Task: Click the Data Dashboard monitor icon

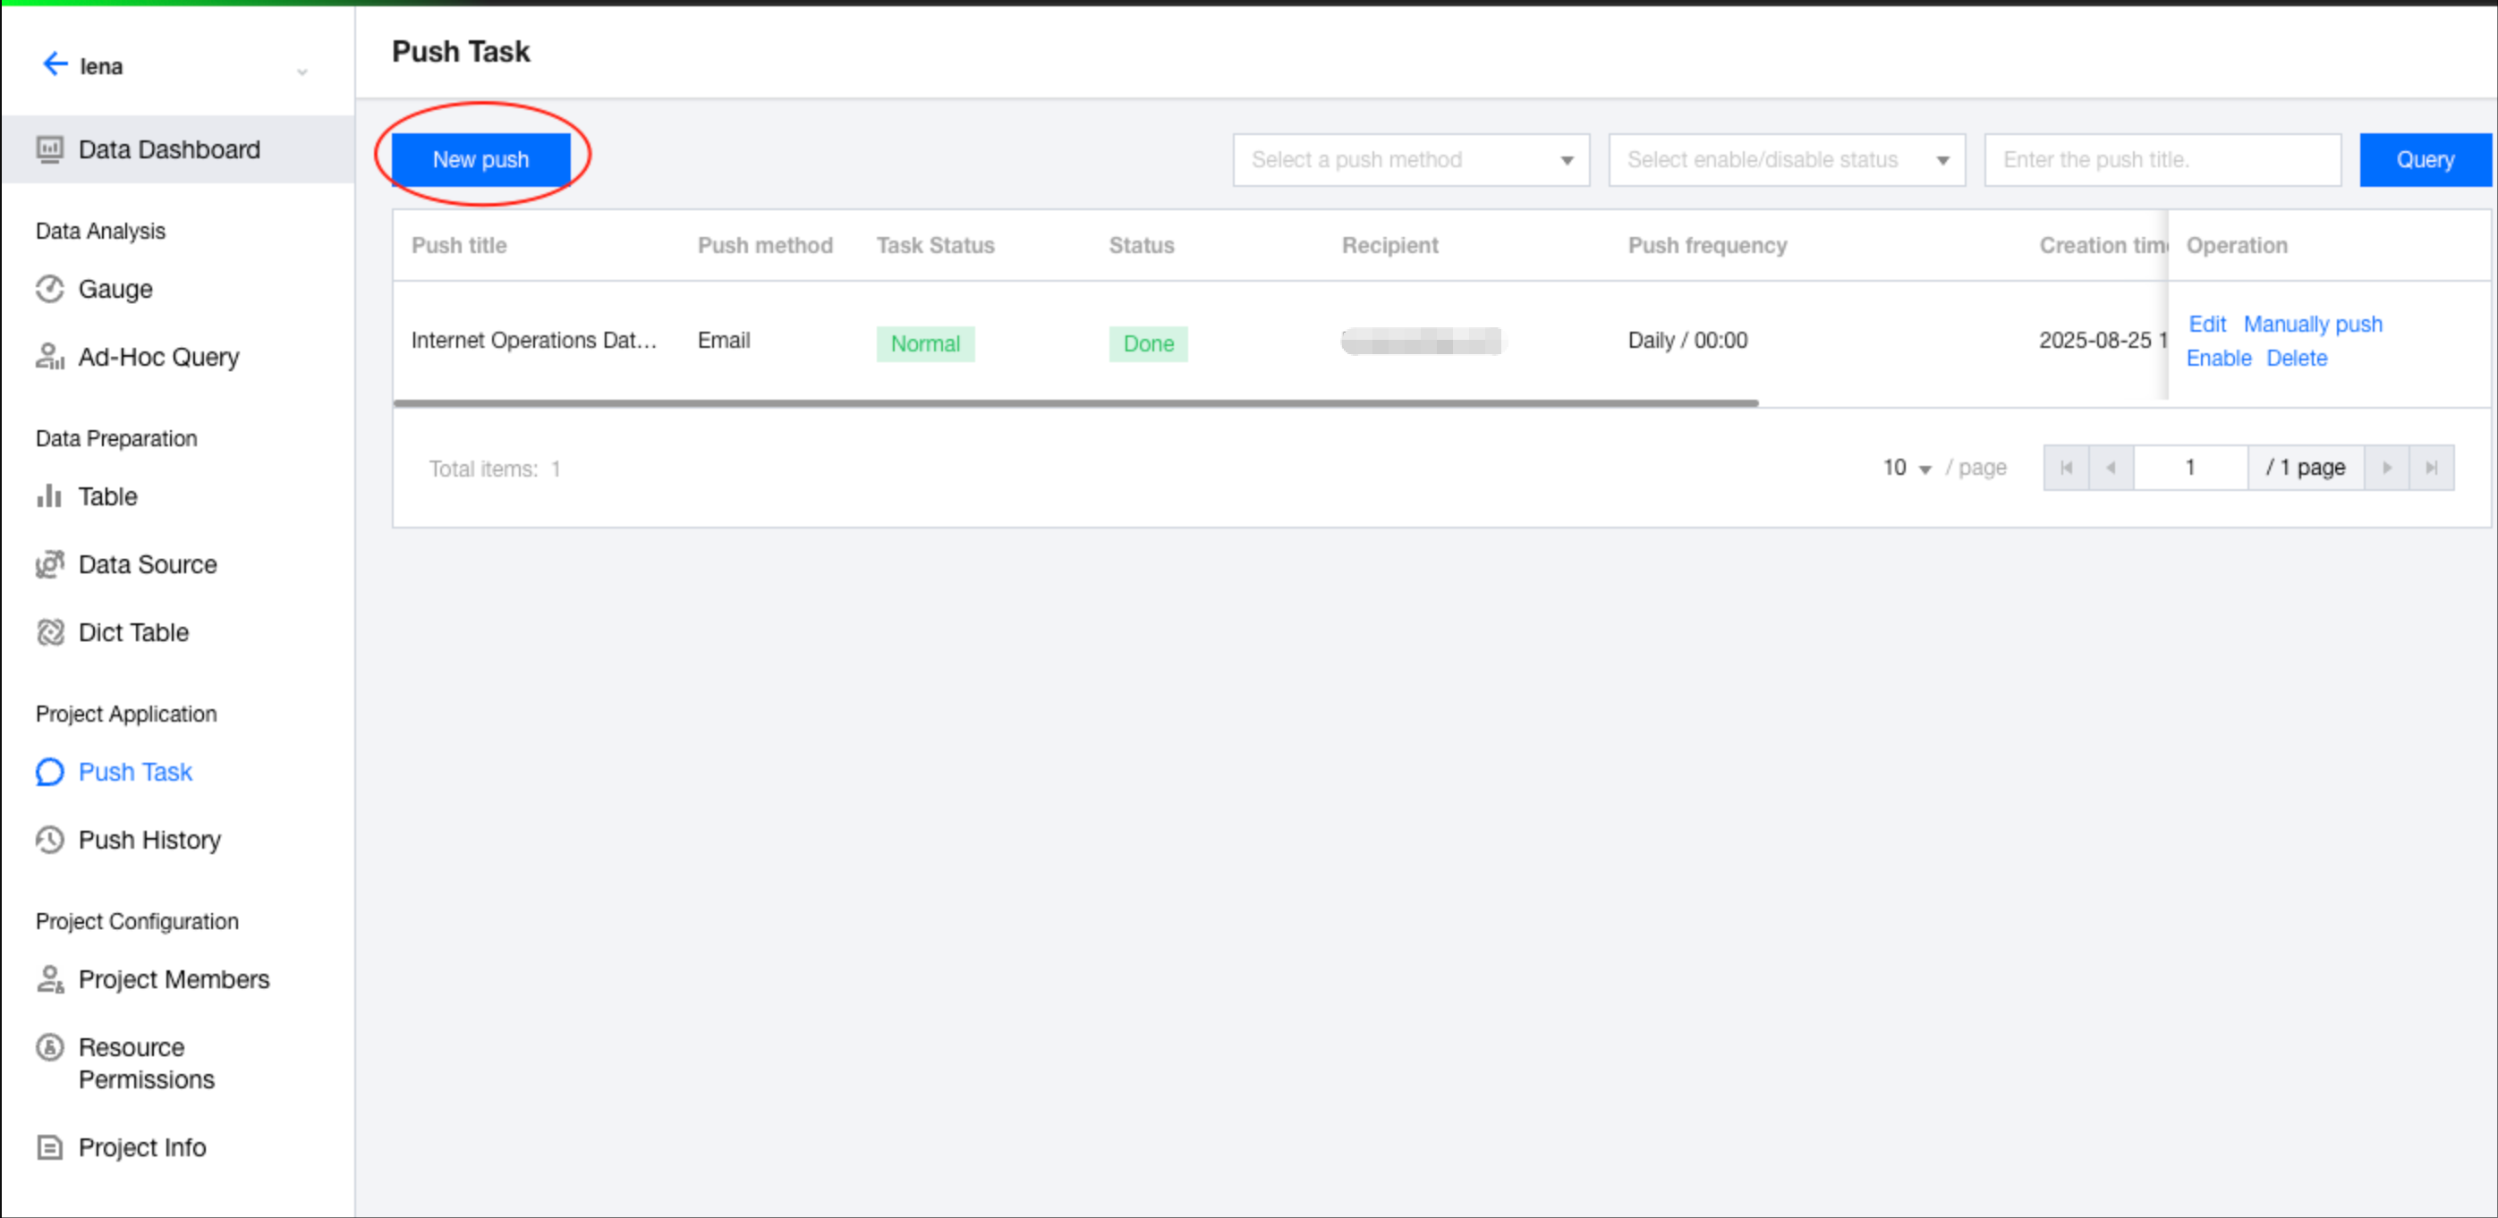Action: 49,149
